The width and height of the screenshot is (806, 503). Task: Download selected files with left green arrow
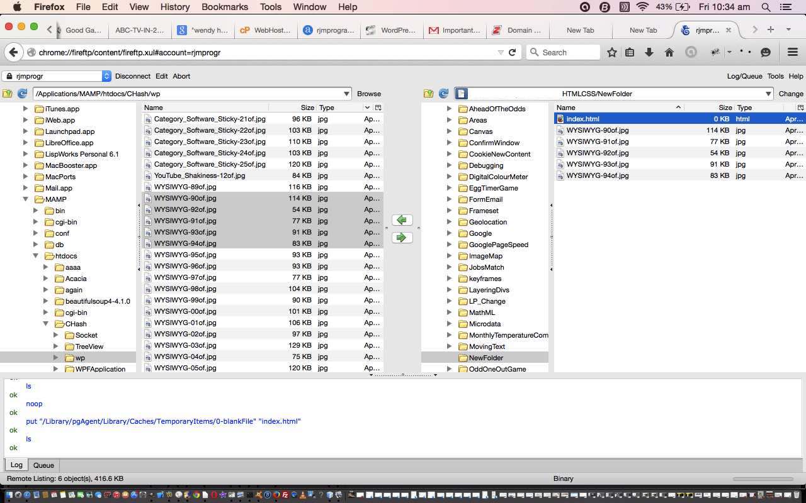point(402,220)
